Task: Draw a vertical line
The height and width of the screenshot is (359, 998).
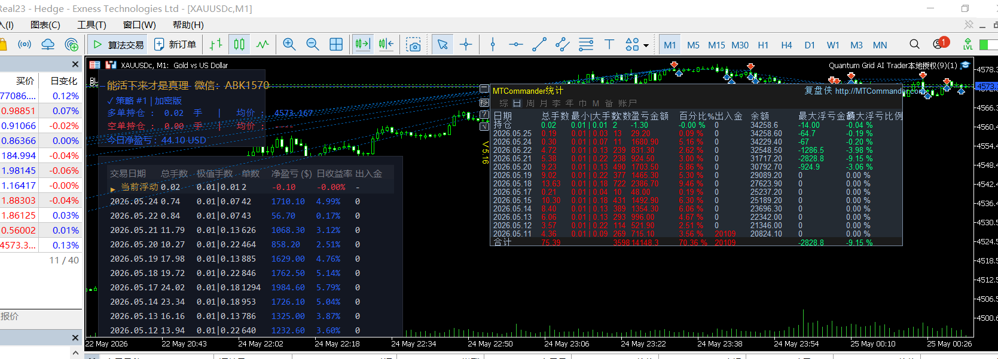Action: point(493,44)
